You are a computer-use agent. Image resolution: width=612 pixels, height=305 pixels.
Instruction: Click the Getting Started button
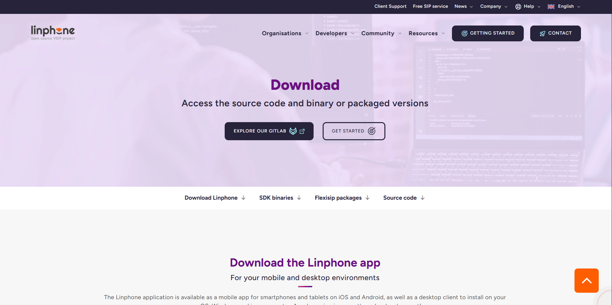click(x=488, y=33)
